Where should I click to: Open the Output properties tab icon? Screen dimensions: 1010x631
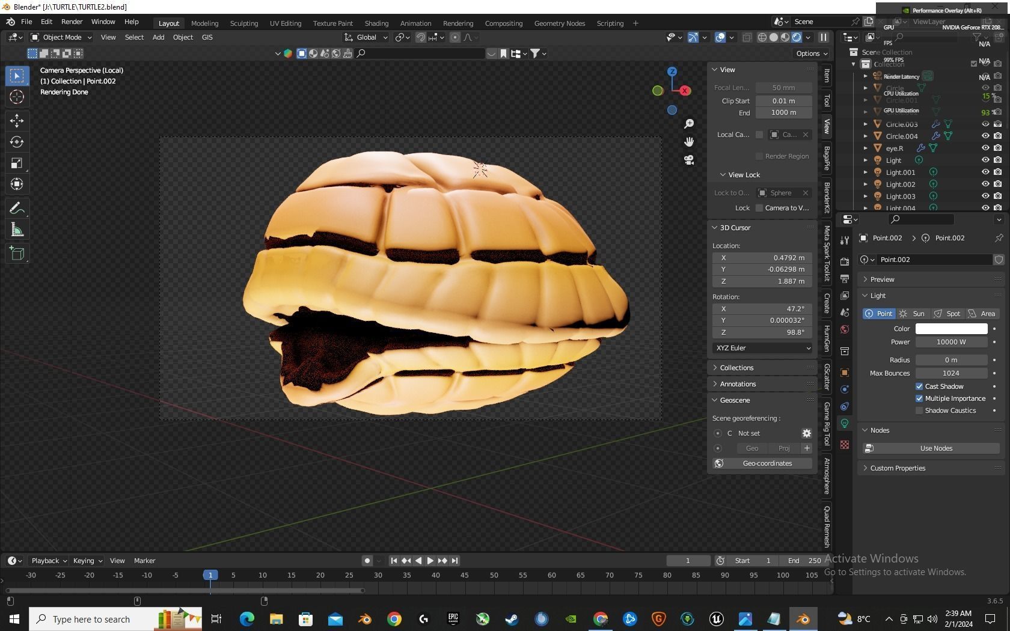[x=845, y=278]
